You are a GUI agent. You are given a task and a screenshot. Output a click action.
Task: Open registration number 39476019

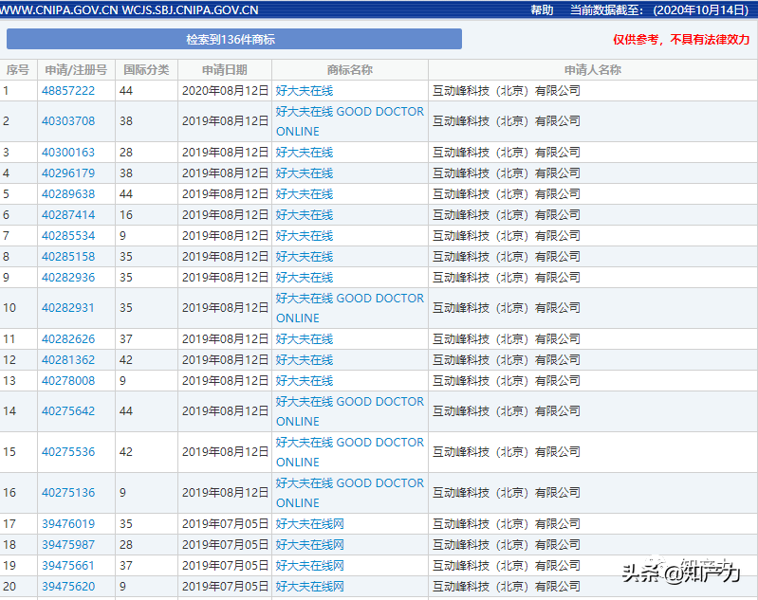[68, 524]
